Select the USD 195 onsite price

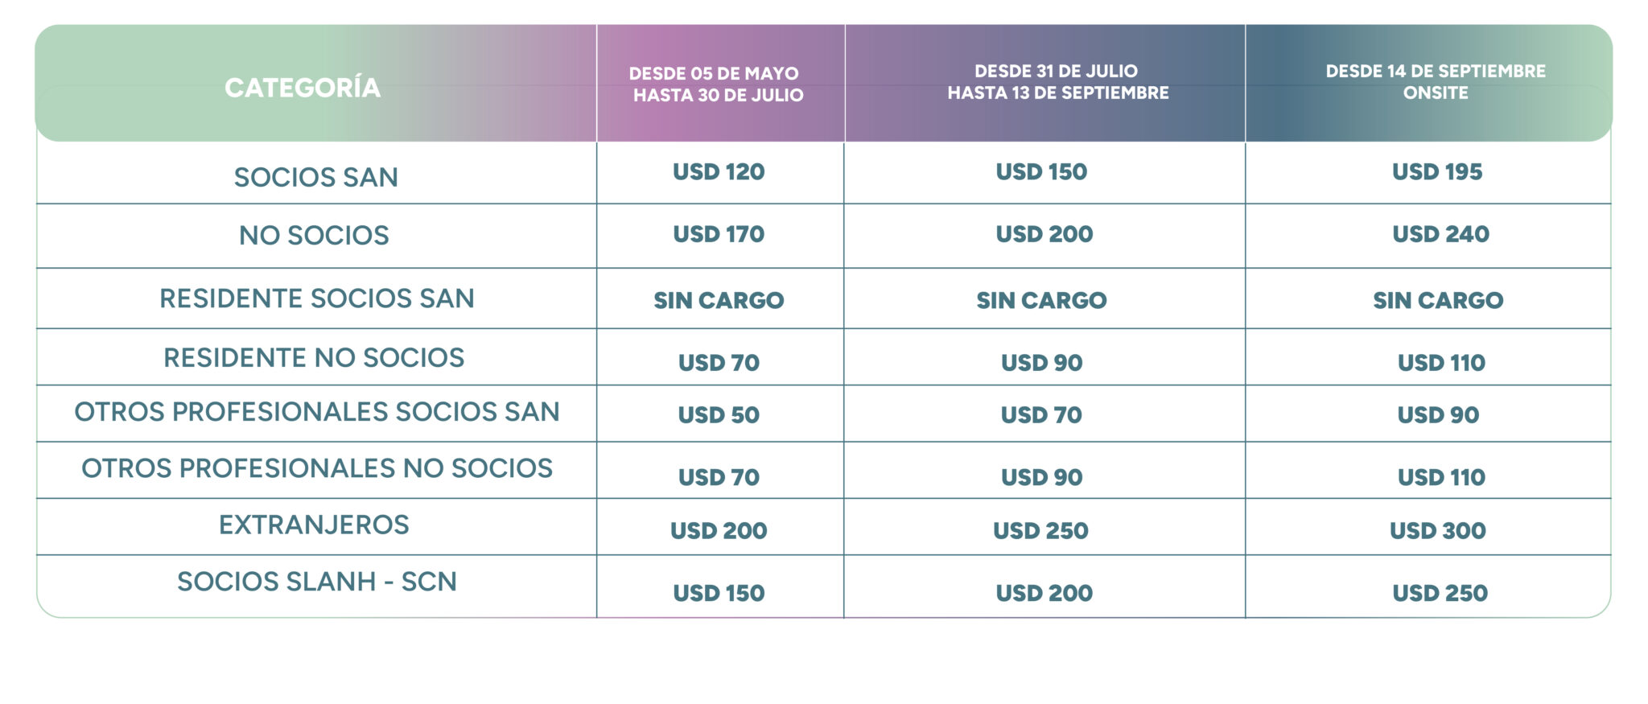pyautogui.click(x=1437, y=171)
